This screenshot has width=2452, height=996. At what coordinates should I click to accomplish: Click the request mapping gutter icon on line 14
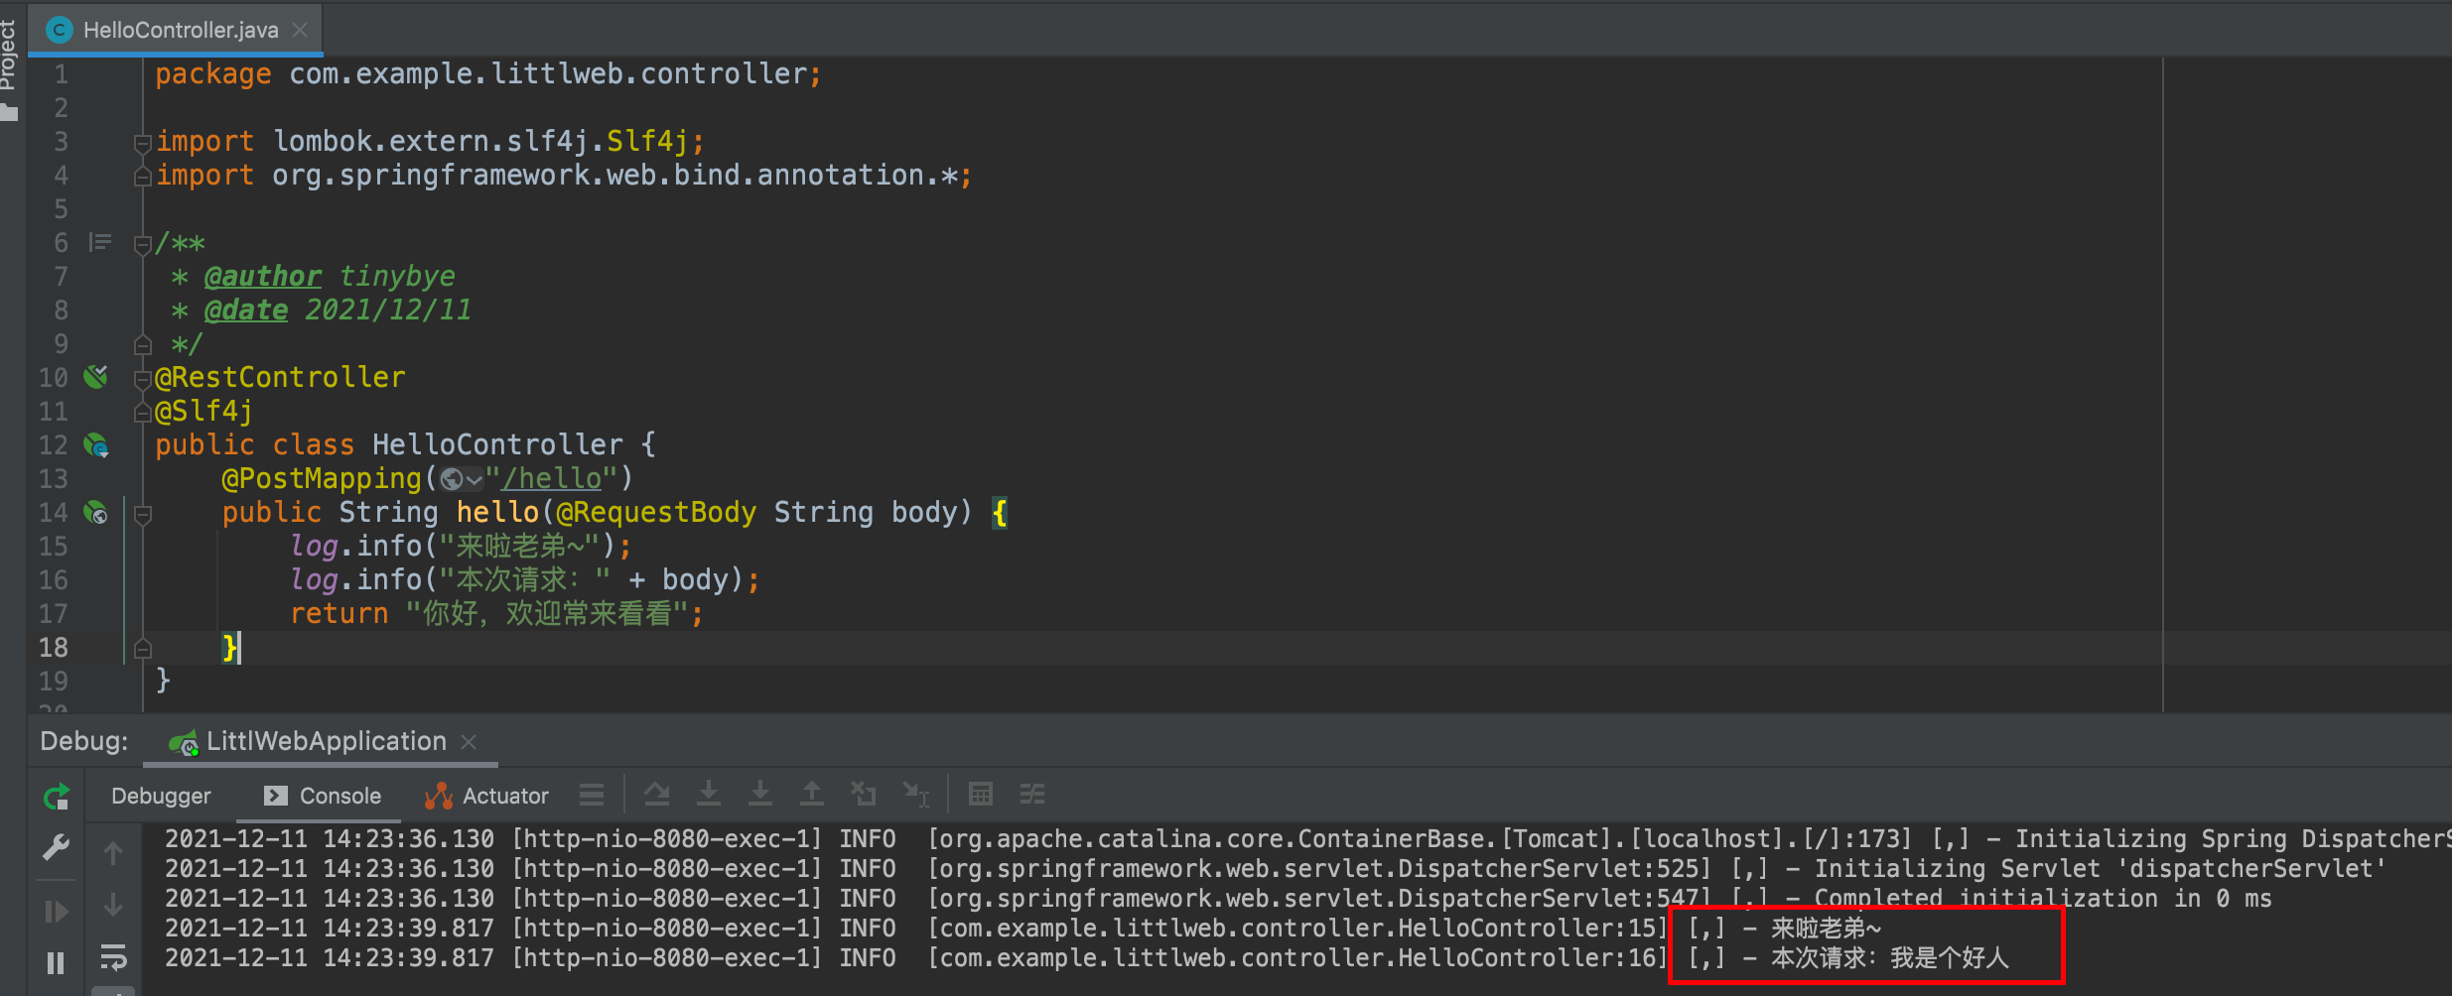[x=96, y=512]
